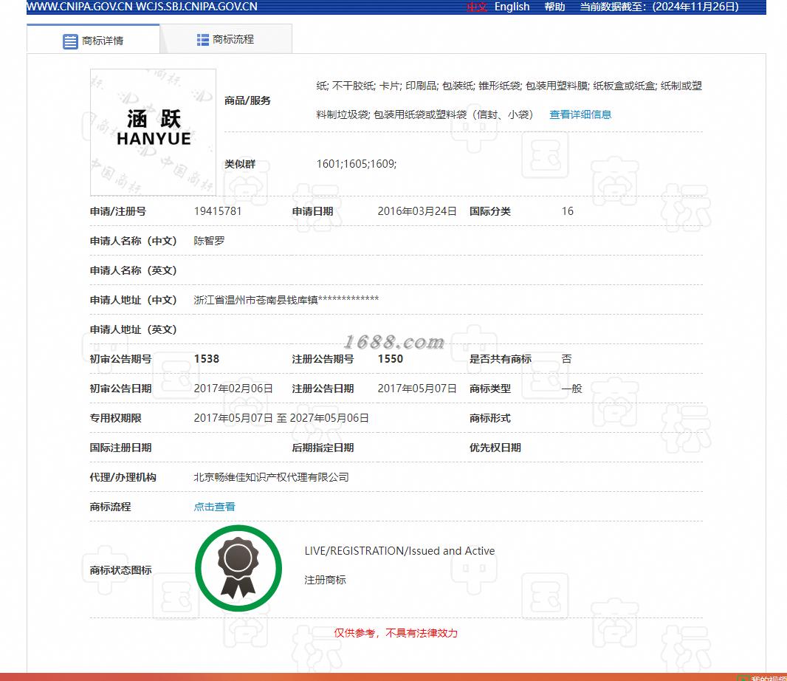Select preliminary announcement date 2017年02月06日
Viewport: 787px width, 681px height.
click(233, 389)
